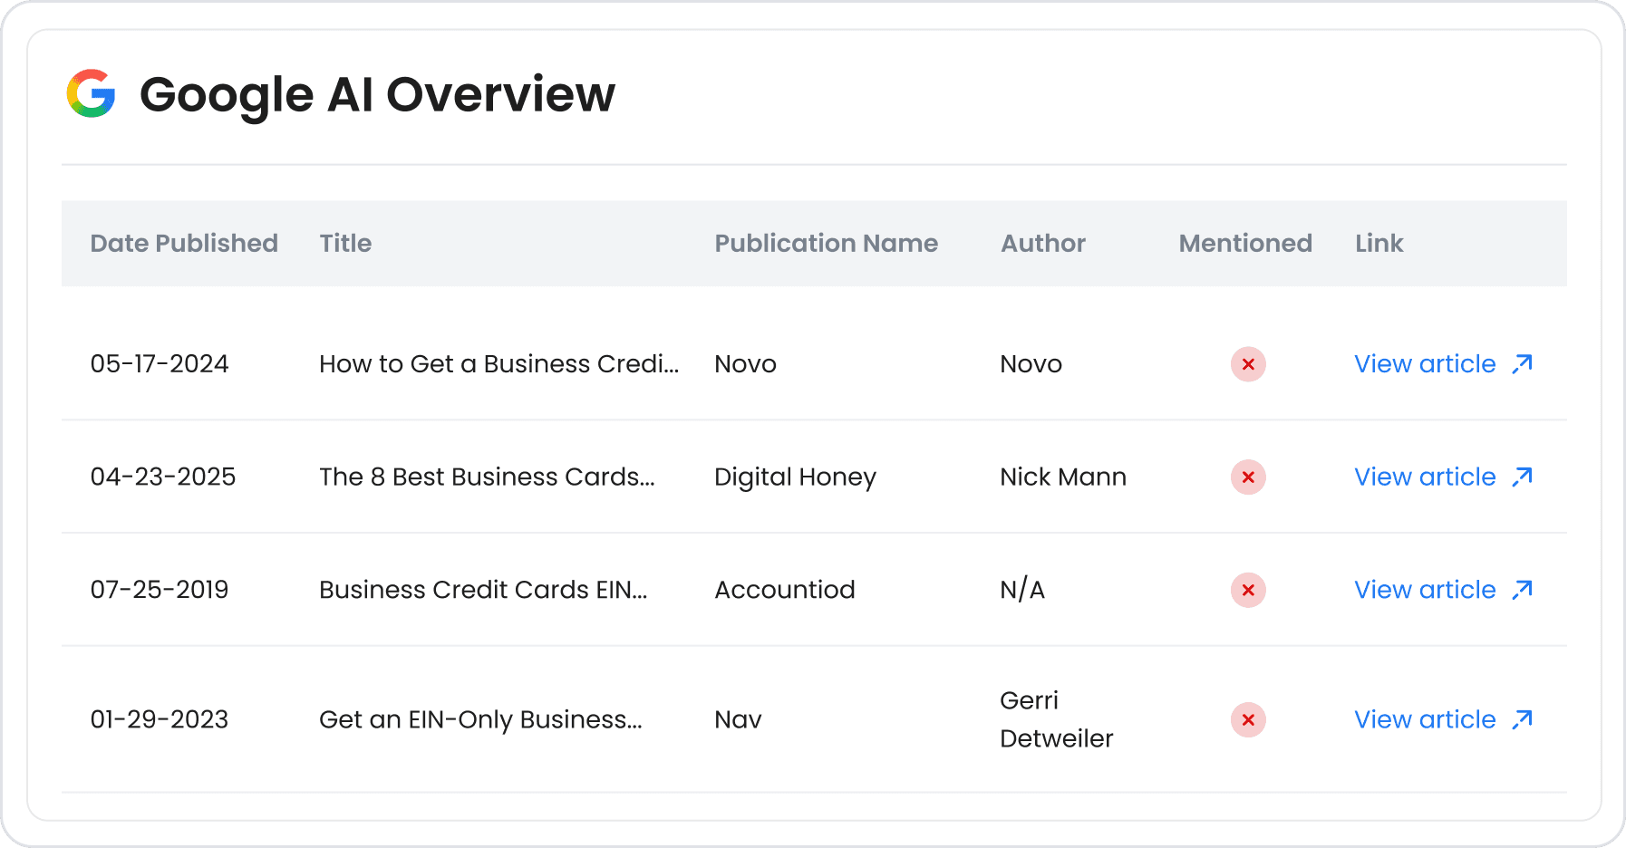
Task: Click the red X mentioned icon in Nav row
Action: coord(1248,720)
